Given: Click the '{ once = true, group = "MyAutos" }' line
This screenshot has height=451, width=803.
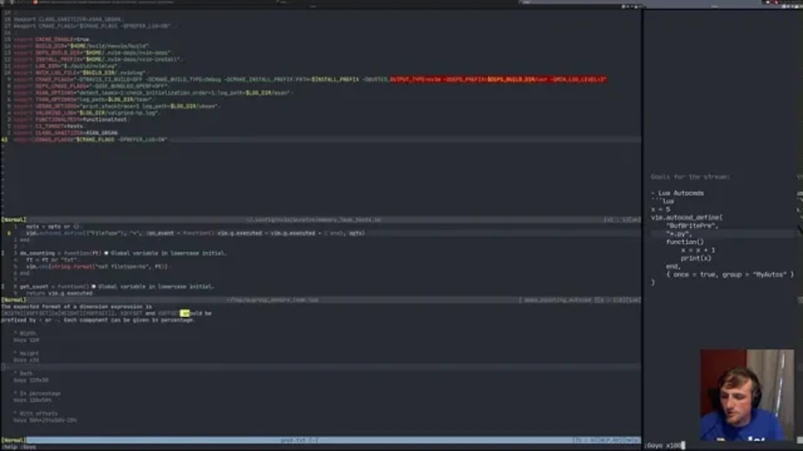Looking at the screenshot, I should click(730, 274).
